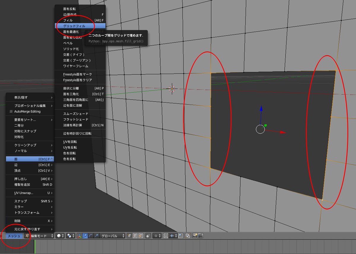This screenshot has width=356, height=254.
Task: Open the pivot point dropdown
Action: click(x=71, y=236)
